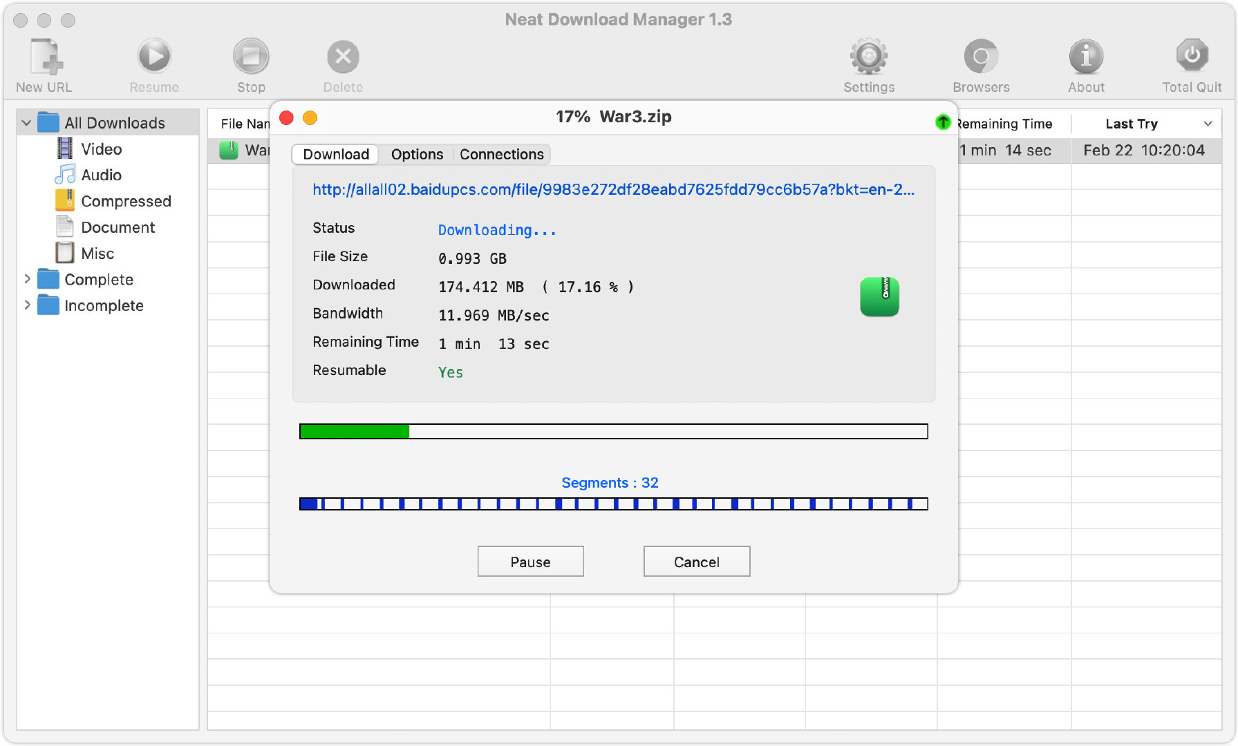
Task: Open the Browsers icon
Action: 981,56
